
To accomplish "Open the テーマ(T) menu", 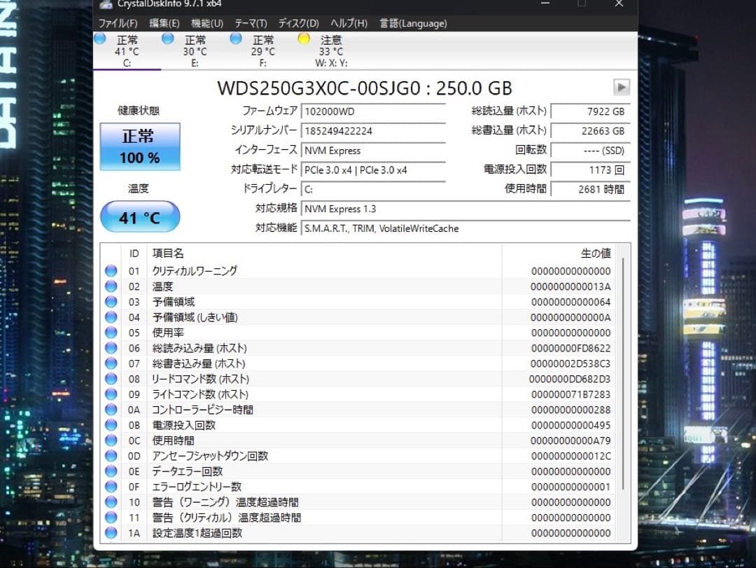I will tap(249, 23).
